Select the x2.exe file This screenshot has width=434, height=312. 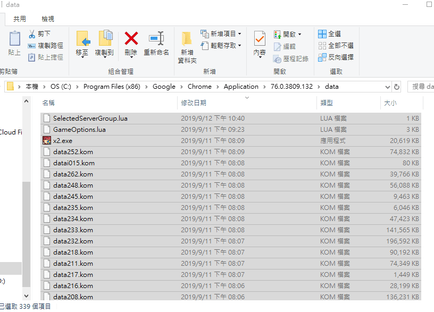[x=64, y=140]
